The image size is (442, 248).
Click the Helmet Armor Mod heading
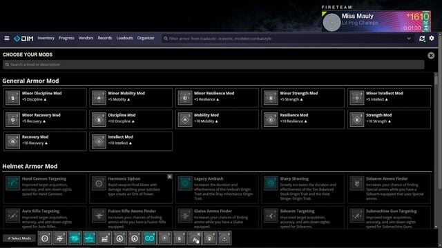tap(30, 166)
